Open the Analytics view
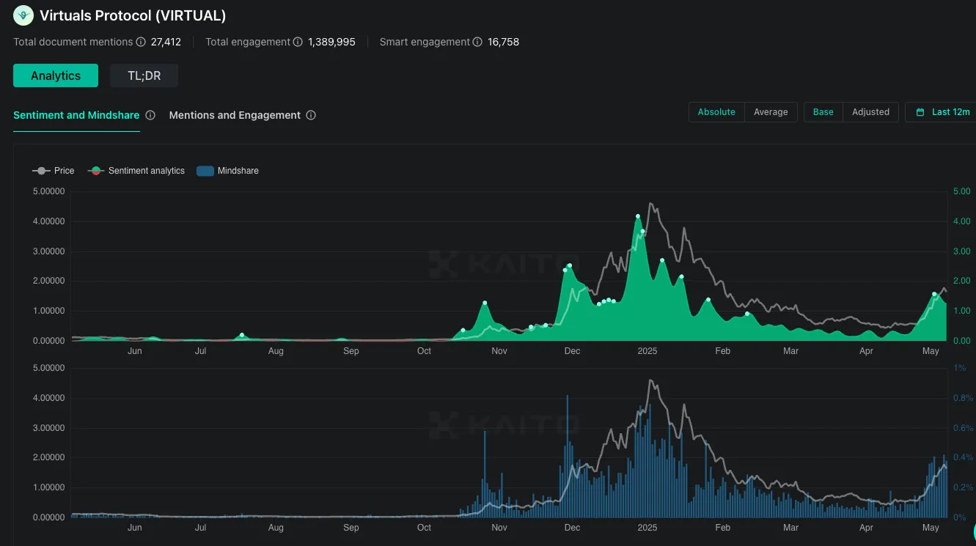Screen dimensions: 976x546 [x=56, y=75]
